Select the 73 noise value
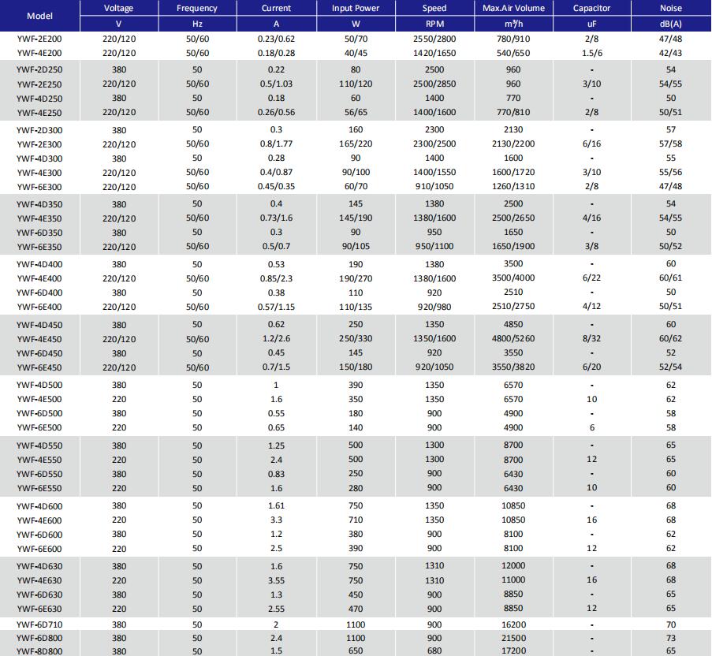The height and width of the screenshot is (656, 712). (671, 638)
